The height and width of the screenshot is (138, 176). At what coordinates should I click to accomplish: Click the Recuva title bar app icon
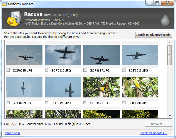[x=4, y=4]
